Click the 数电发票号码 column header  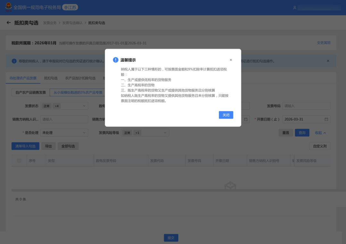click(121, 161)
